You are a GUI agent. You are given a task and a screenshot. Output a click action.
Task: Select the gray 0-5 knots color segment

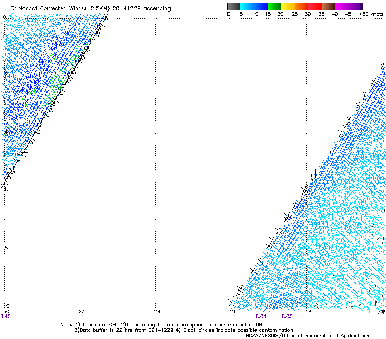click(x=234, y=6)
